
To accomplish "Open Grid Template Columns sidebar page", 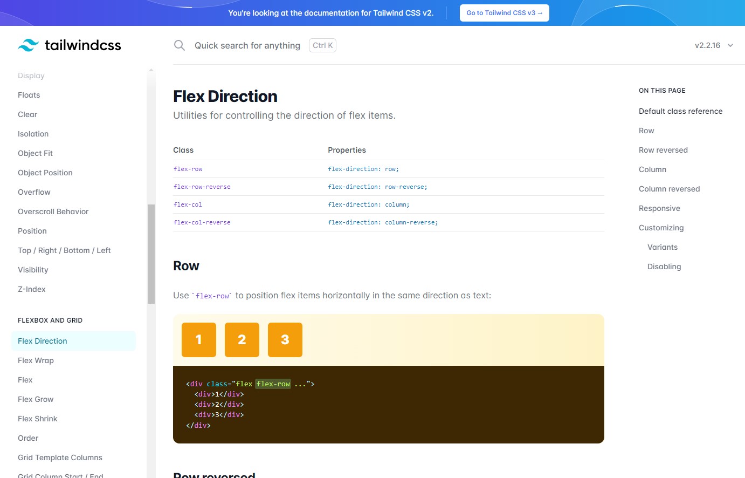I will click(x=60, y=457).
